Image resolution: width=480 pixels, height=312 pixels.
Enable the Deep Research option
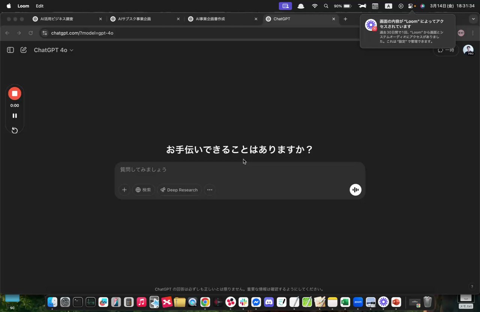(179, 190)
